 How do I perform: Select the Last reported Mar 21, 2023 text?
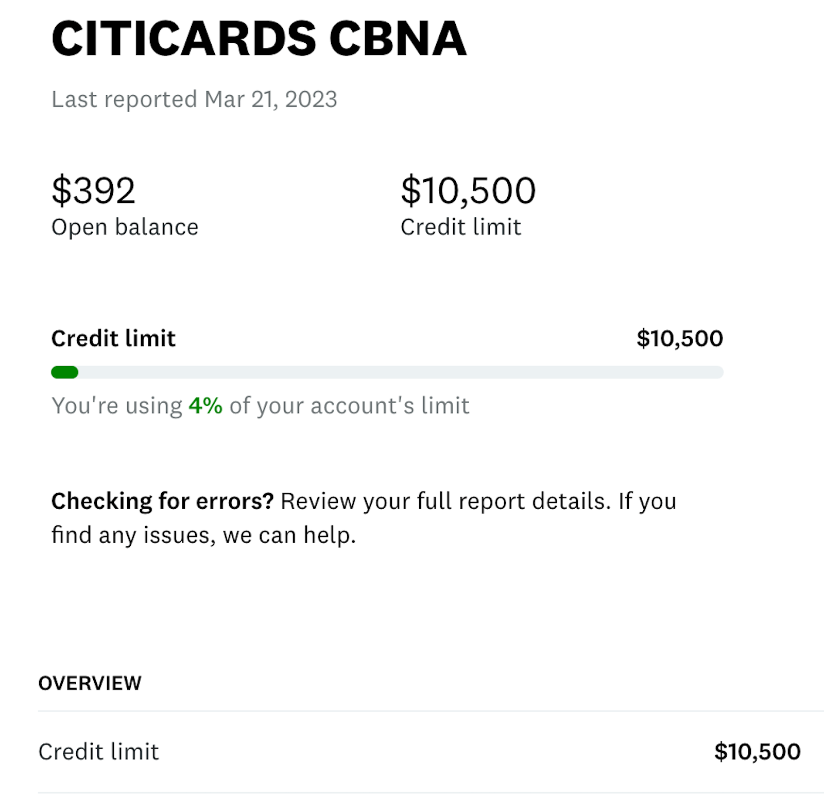(194, 99)
